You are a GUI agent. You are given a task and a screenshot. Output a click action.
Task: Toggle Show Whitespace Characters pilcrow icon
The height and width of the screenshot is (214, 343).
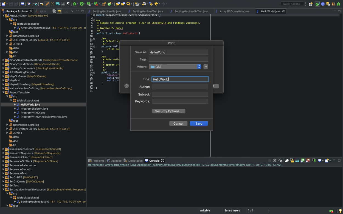(x=68, y=4)
